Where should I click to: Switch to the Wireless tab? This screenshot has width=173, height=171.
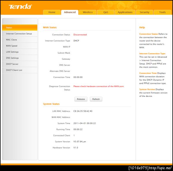88,12
